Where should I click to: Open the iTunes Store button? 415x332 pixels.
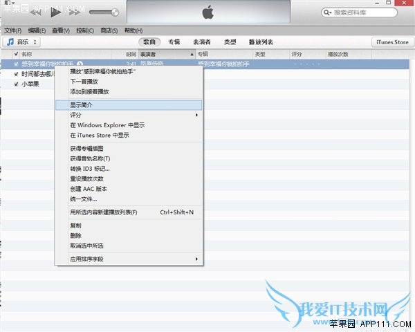click(x=392, y=42)
